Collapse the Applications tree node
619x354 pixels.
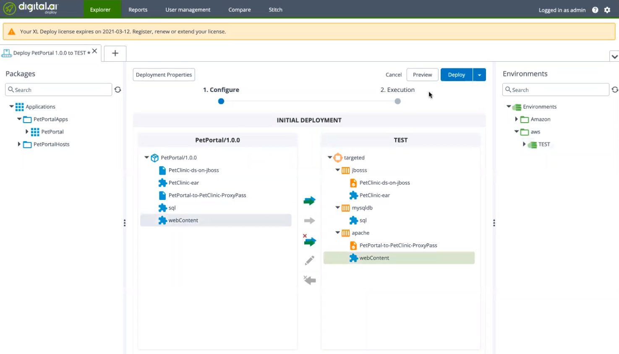[11, 106]
